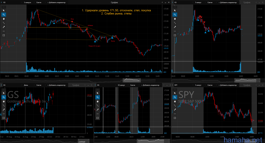Click the link indicator dot beside SPY symbol
The image size is (265, 143).
[173, 85]
